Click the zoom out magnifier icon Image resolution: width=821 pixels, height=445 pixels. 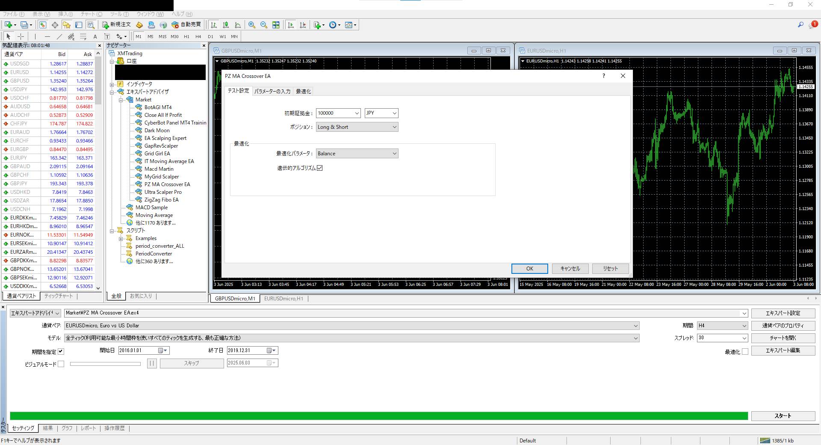(x=264, y=25)
